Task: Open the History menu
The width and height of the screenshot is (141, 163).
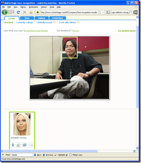Action: pyautogui.click(x=23, y=7)
